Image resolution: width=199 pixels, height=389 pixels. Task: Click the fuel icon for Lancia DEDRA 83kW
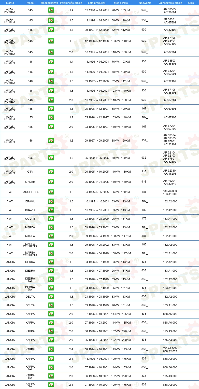51,262
